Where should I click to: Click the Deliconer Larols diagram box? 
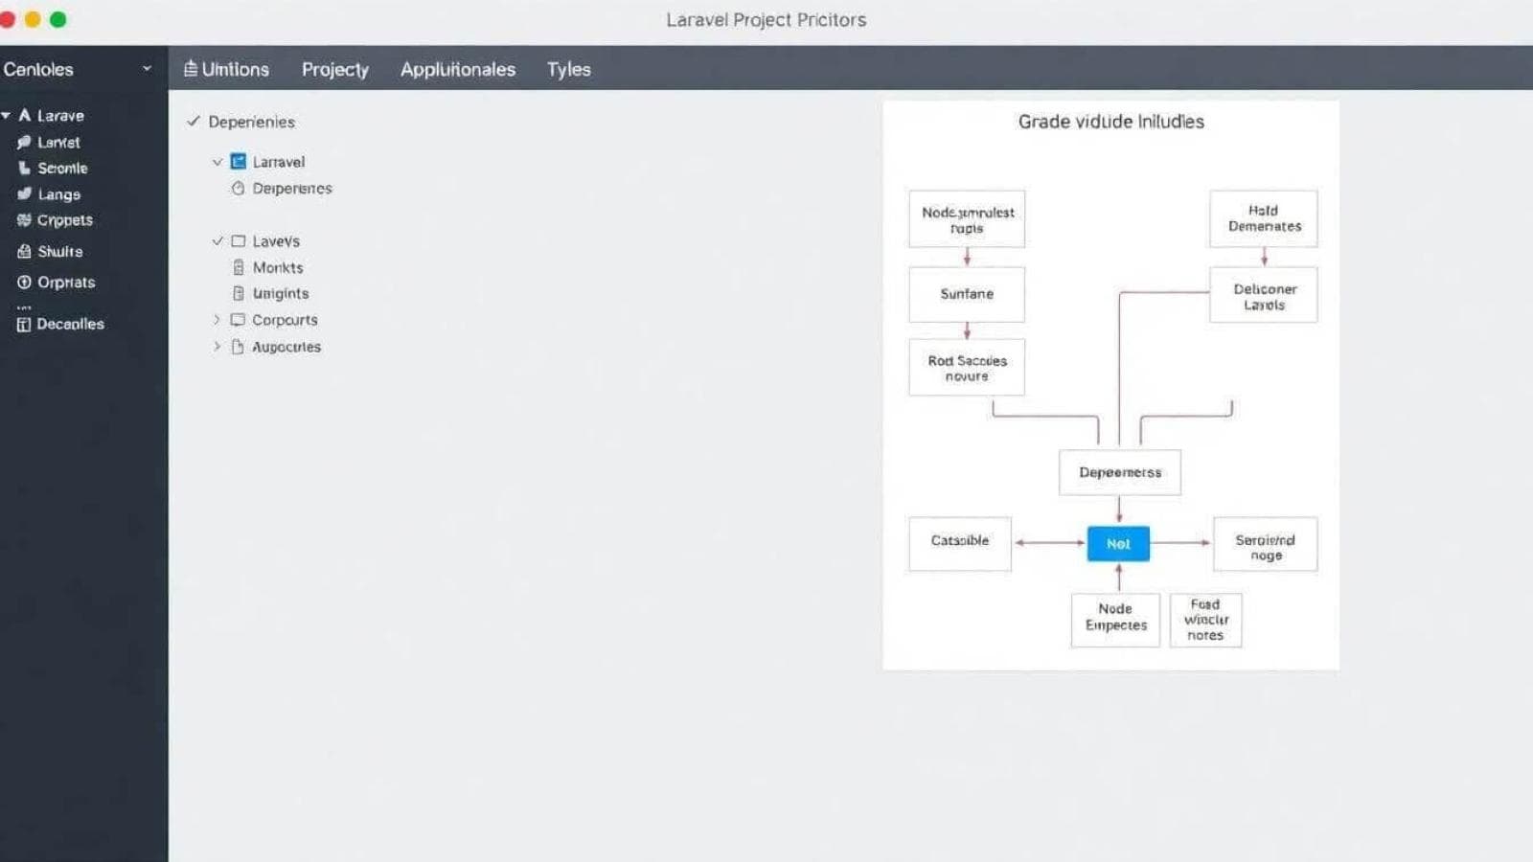[x=1263, y=296]
